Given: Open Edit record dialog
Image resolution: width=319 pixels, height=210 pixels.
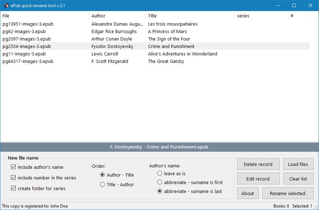Looking at the screenshot, I should point(258,179).
